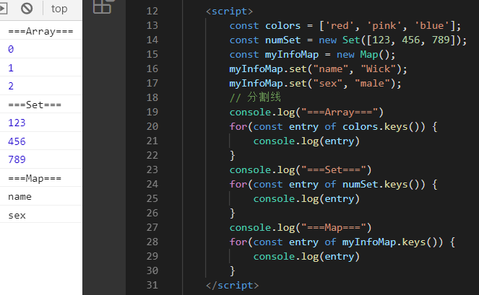479x295 pixels.
Task: Click console.log(entry) on line 21
Action: (x=307, y=141)
